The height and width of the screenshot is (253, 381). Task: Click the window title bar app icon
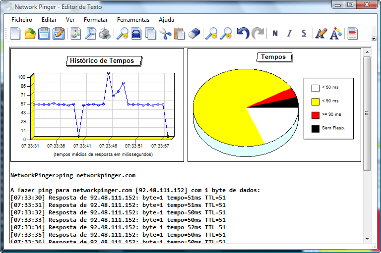click(x=8, y=6)
